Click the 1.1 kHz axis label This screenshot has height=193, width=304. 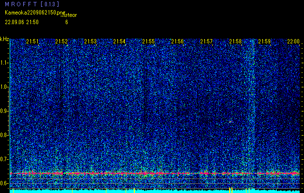point(4,63)
